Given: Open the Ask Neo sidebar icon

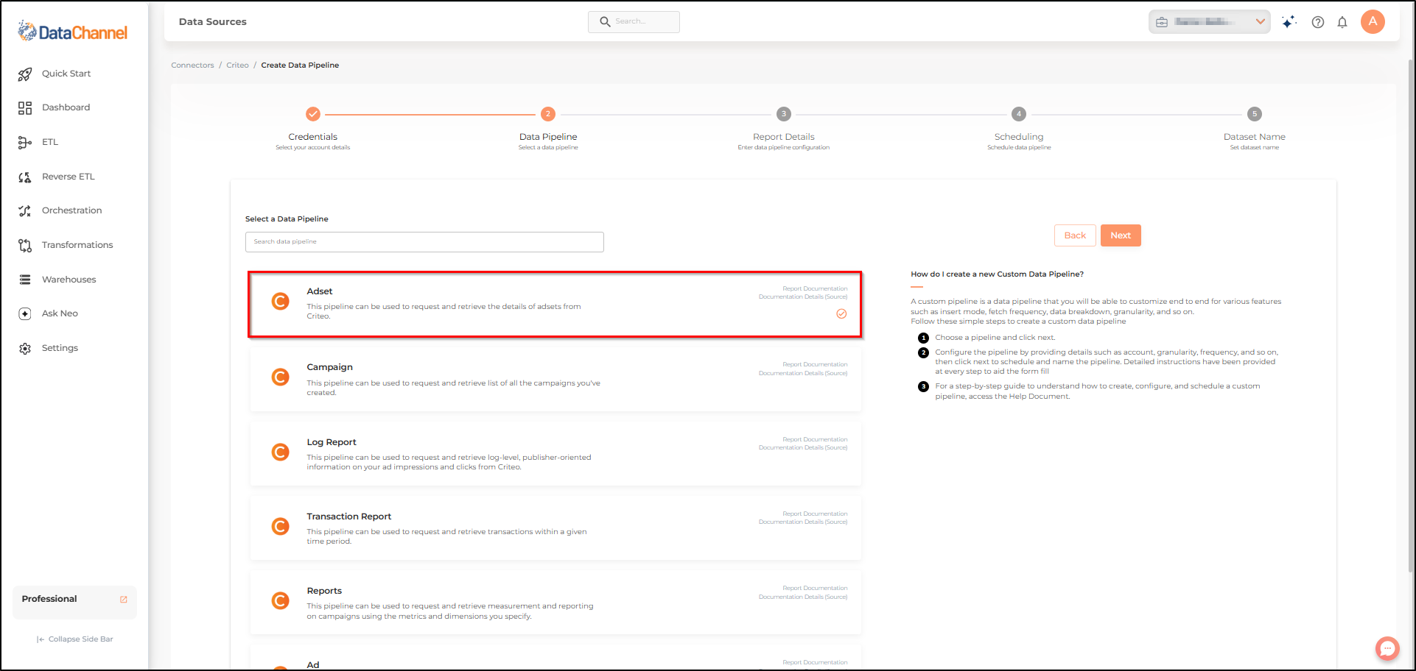Looking at the screenshot, I should [25, 313].
